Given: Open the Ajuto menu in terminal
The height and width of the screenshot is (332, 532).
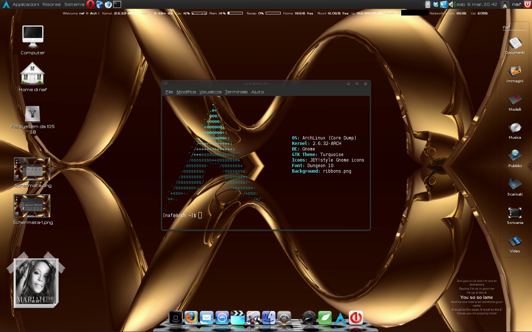Looking at the screenshot, I should pos(258,92).
